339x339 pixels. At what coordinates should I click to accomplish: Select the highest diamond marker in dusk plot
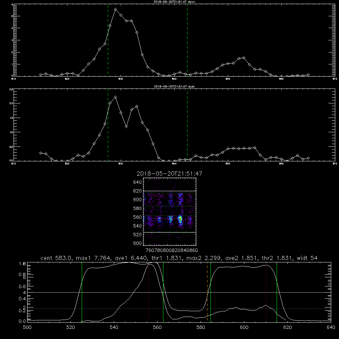pyautogui.click(x=116, y=97)
